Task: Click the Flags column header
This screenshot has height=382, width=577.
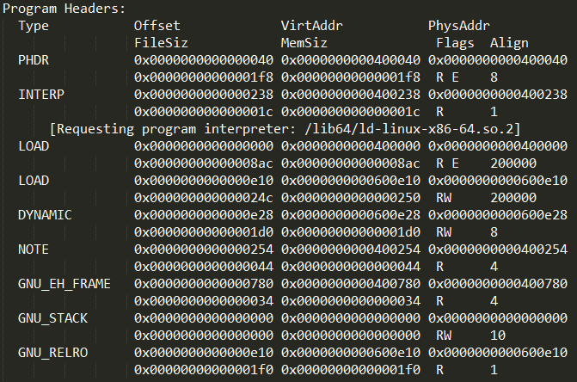Action: tap(455, 43)
